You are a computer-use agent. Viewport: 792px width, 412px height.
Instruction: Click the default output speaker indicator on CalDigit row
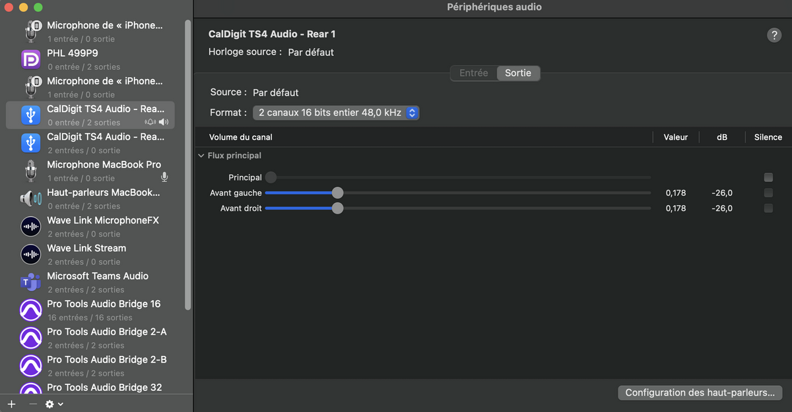164,123
